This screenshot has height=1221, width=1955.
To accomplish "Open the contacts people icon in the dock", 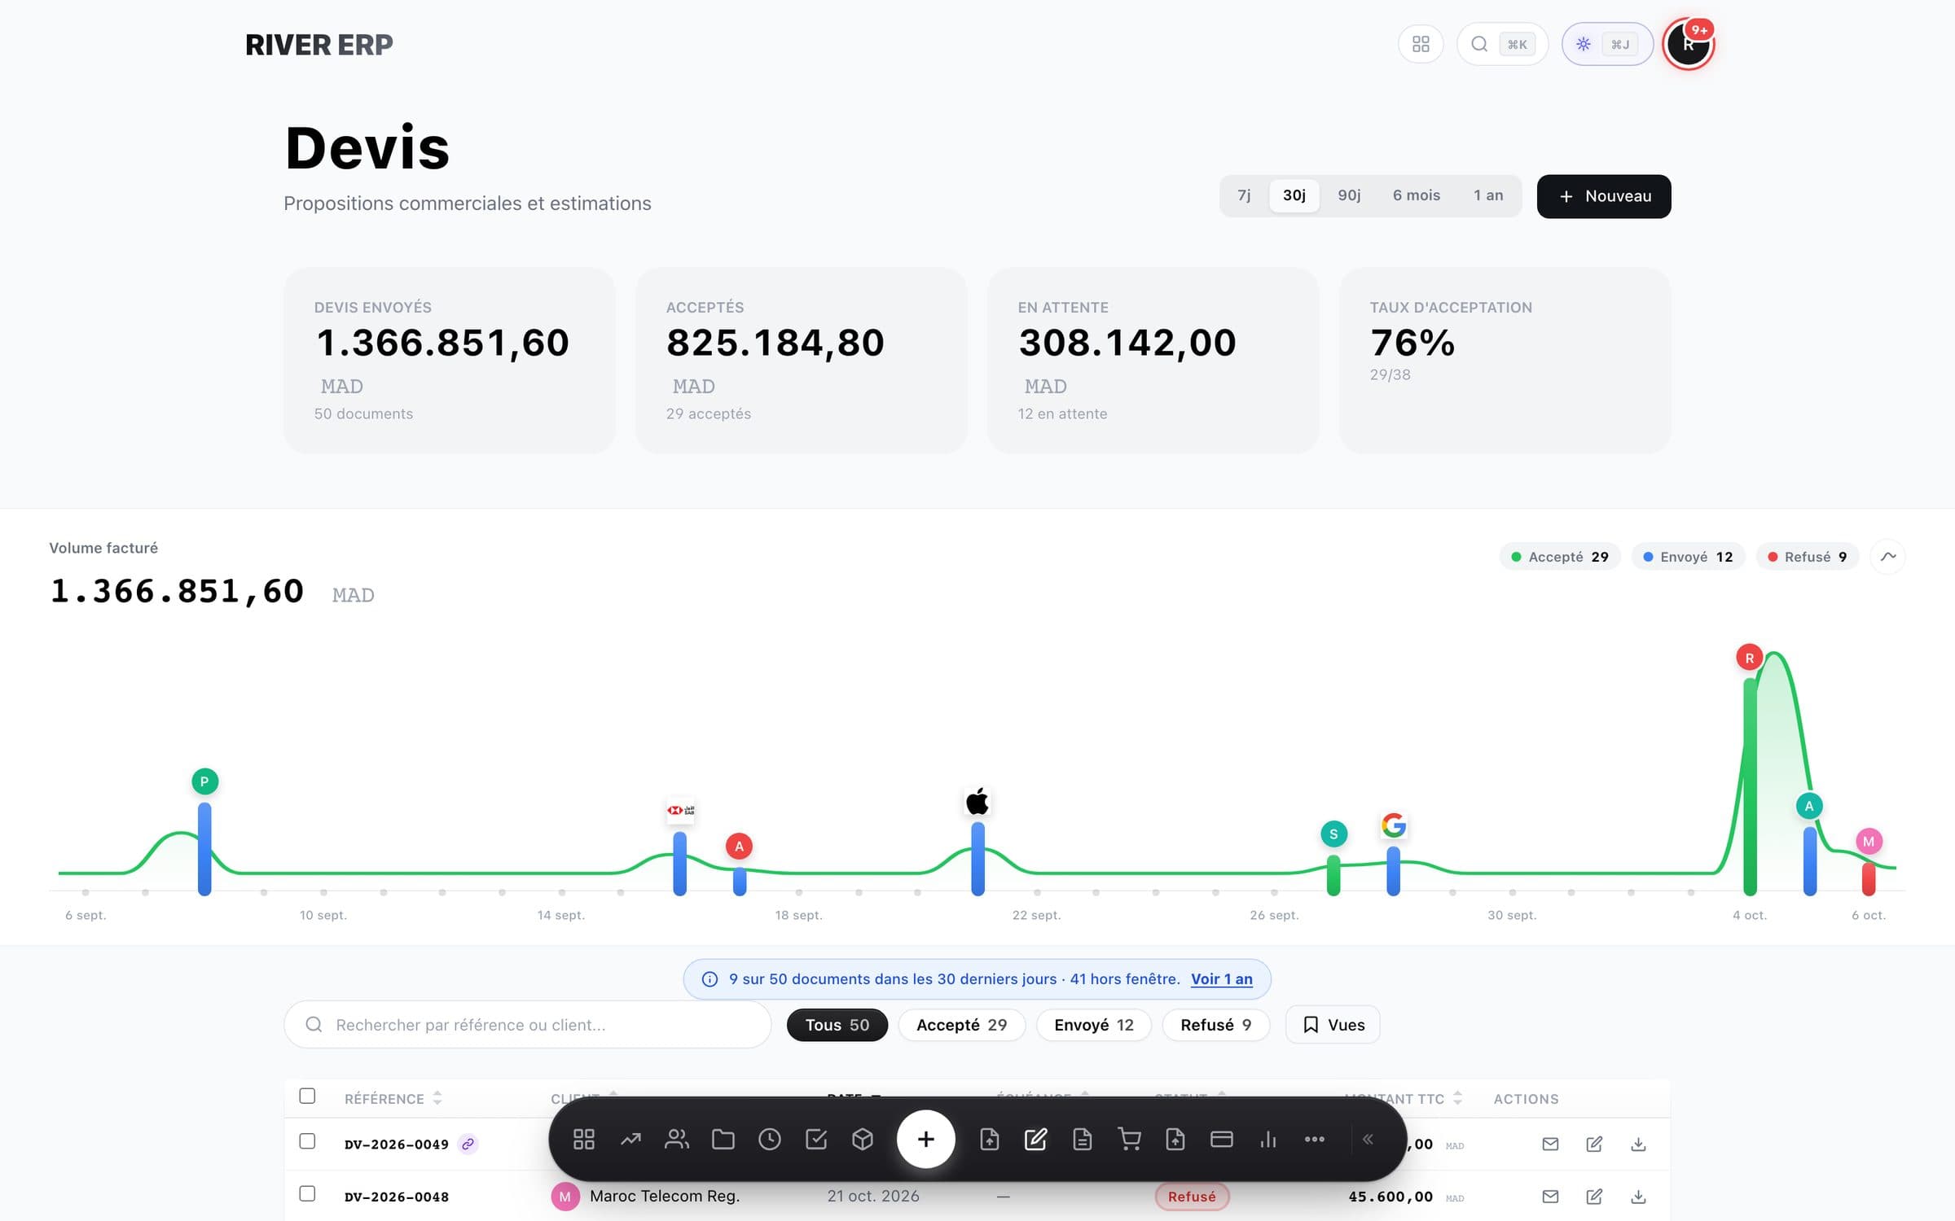I will pyautogui.click(x=677, y=1139).
